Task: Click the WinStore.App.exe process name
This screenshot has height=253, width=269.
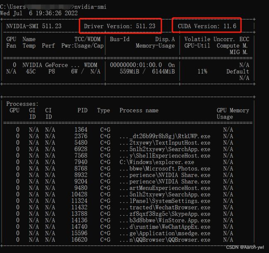Action: 165,220
